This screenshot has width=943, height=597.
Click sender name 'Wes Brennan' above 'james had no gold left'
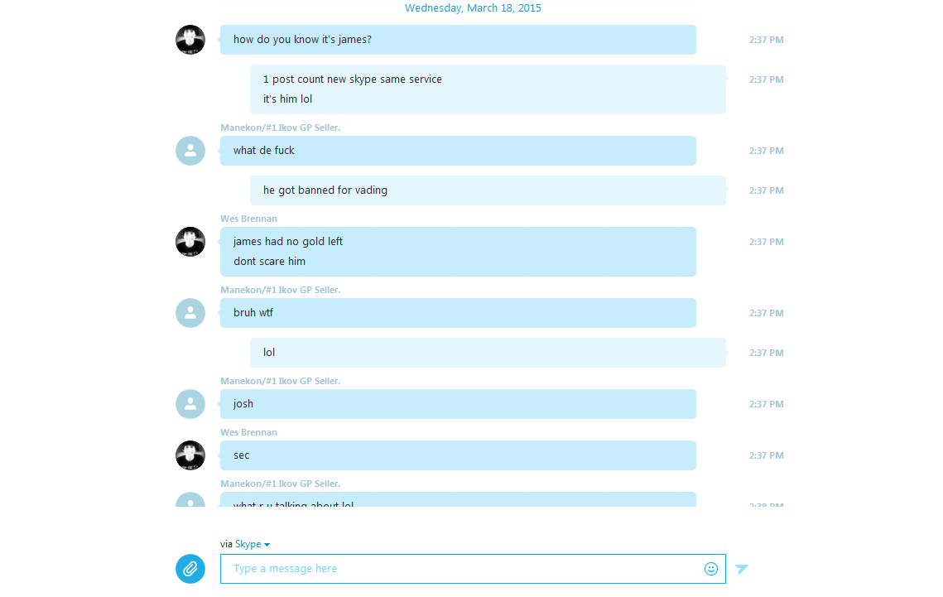click(x=248, y=219)
